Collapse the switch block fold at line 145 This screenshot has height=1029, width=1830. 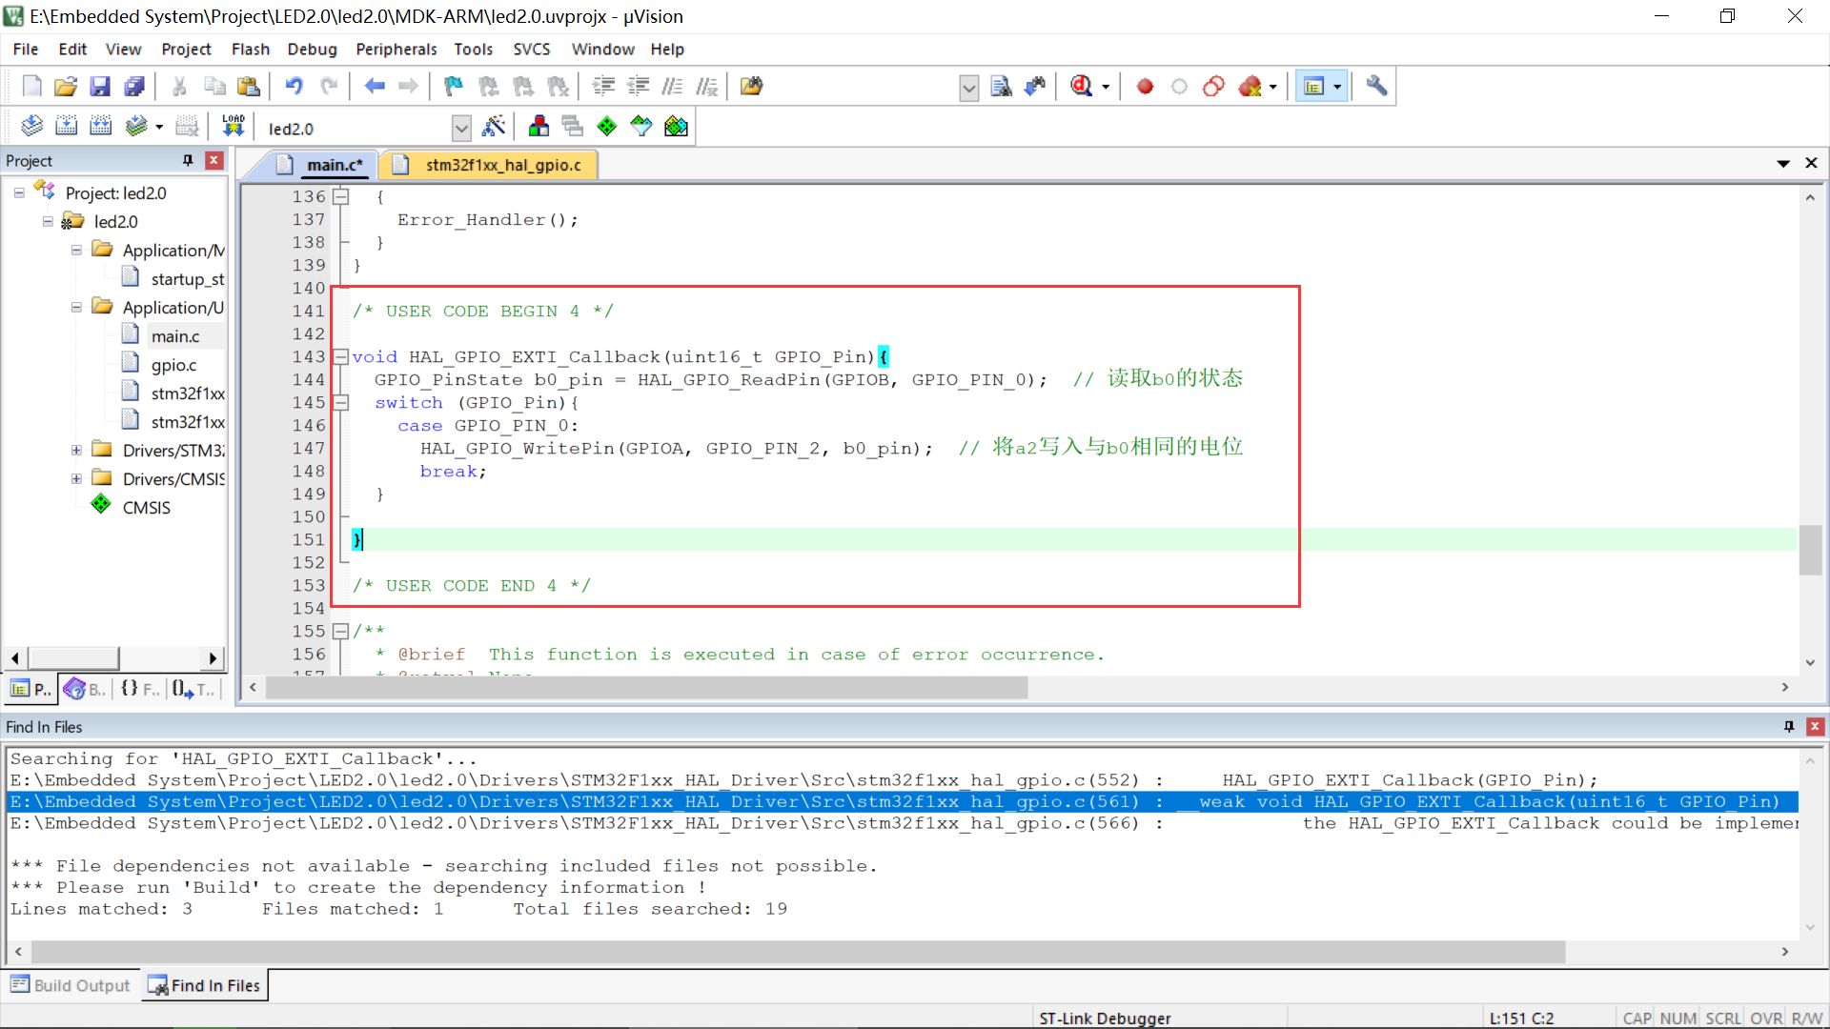340,403
